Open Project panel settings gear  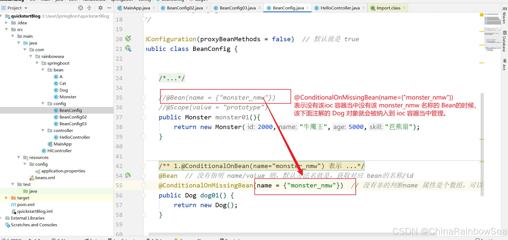coord(100,8)
